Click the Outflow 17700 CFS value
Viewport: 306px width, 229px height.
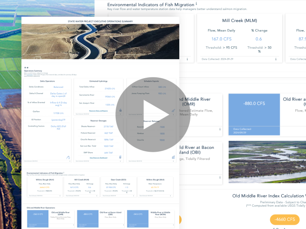58,113
